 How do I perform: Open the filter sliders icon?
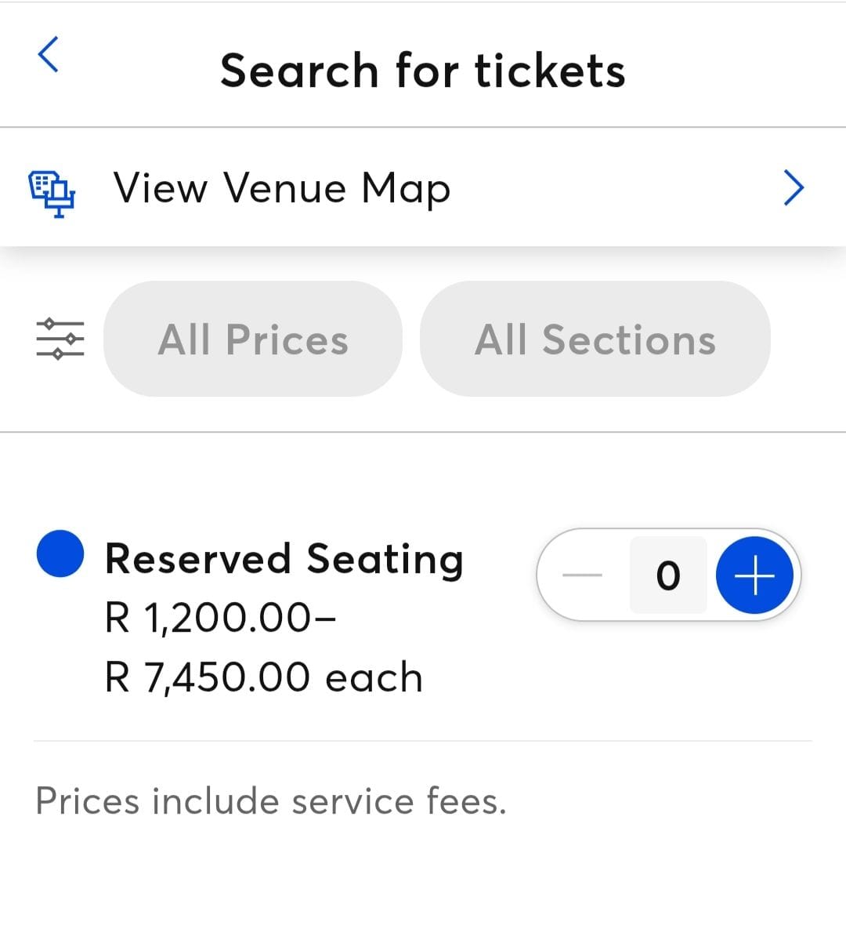click(x=60, y=339)
